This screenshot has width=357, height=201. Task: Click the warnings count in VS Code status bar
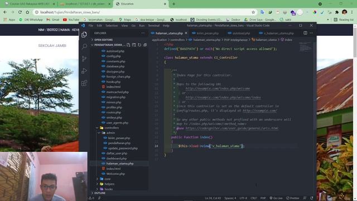coord(91,198)
